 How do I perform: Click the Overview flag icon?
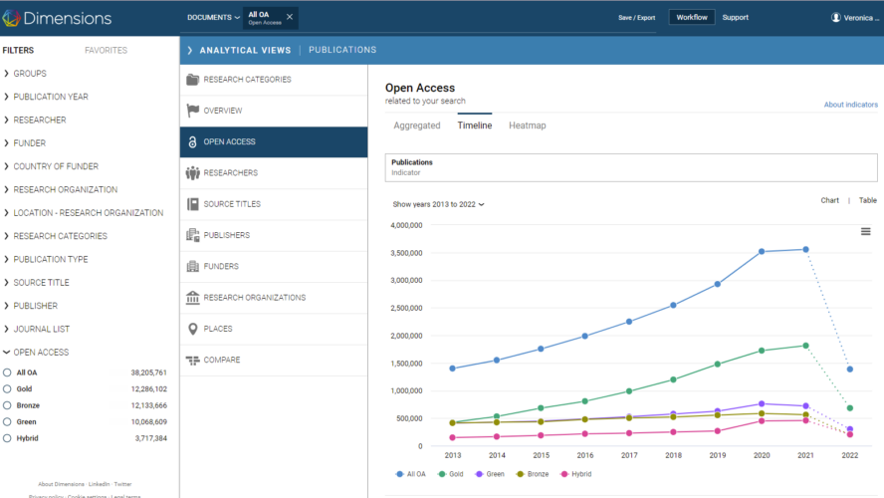click(x=192, y=111)
